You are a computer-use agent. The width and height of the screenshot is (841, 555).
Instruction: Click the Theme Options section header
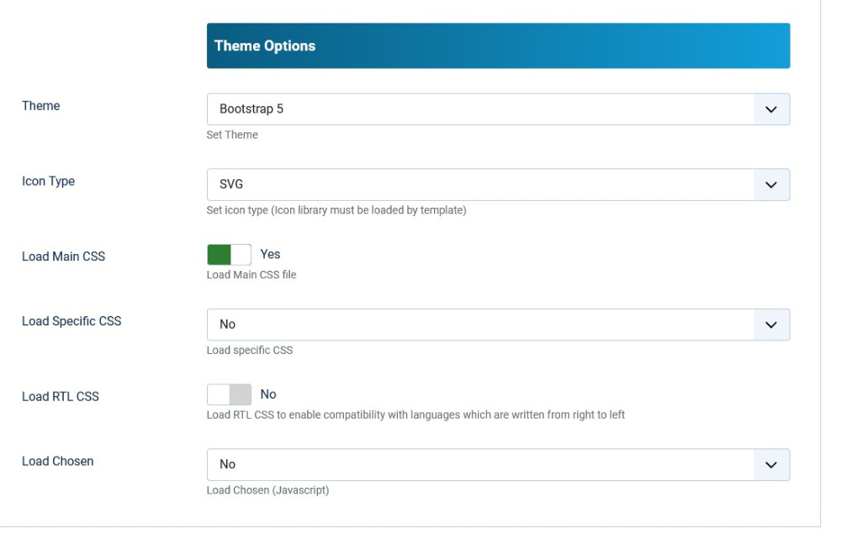[x=498, y=46]
